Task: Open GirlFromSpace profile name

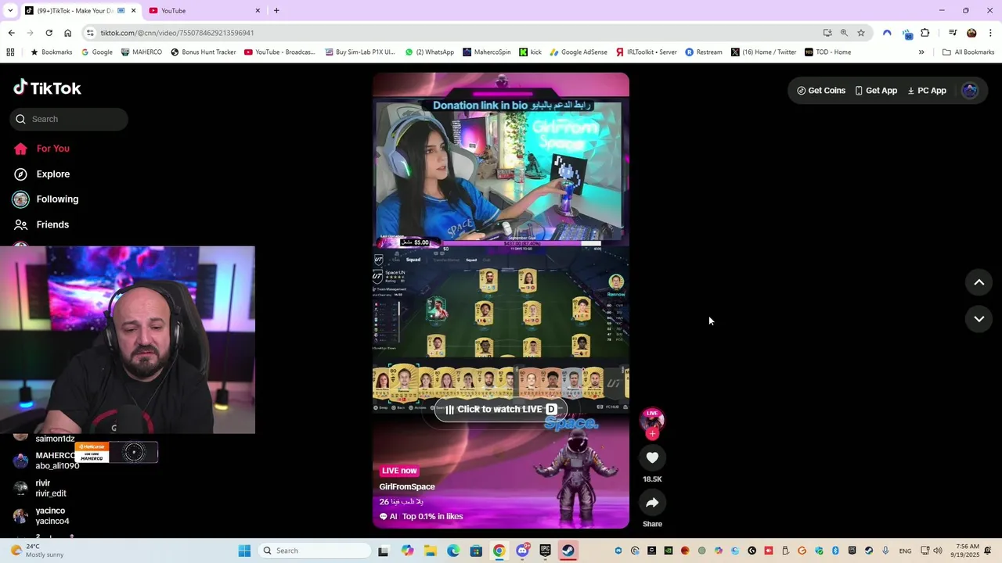Action: (x=407, y=486)
